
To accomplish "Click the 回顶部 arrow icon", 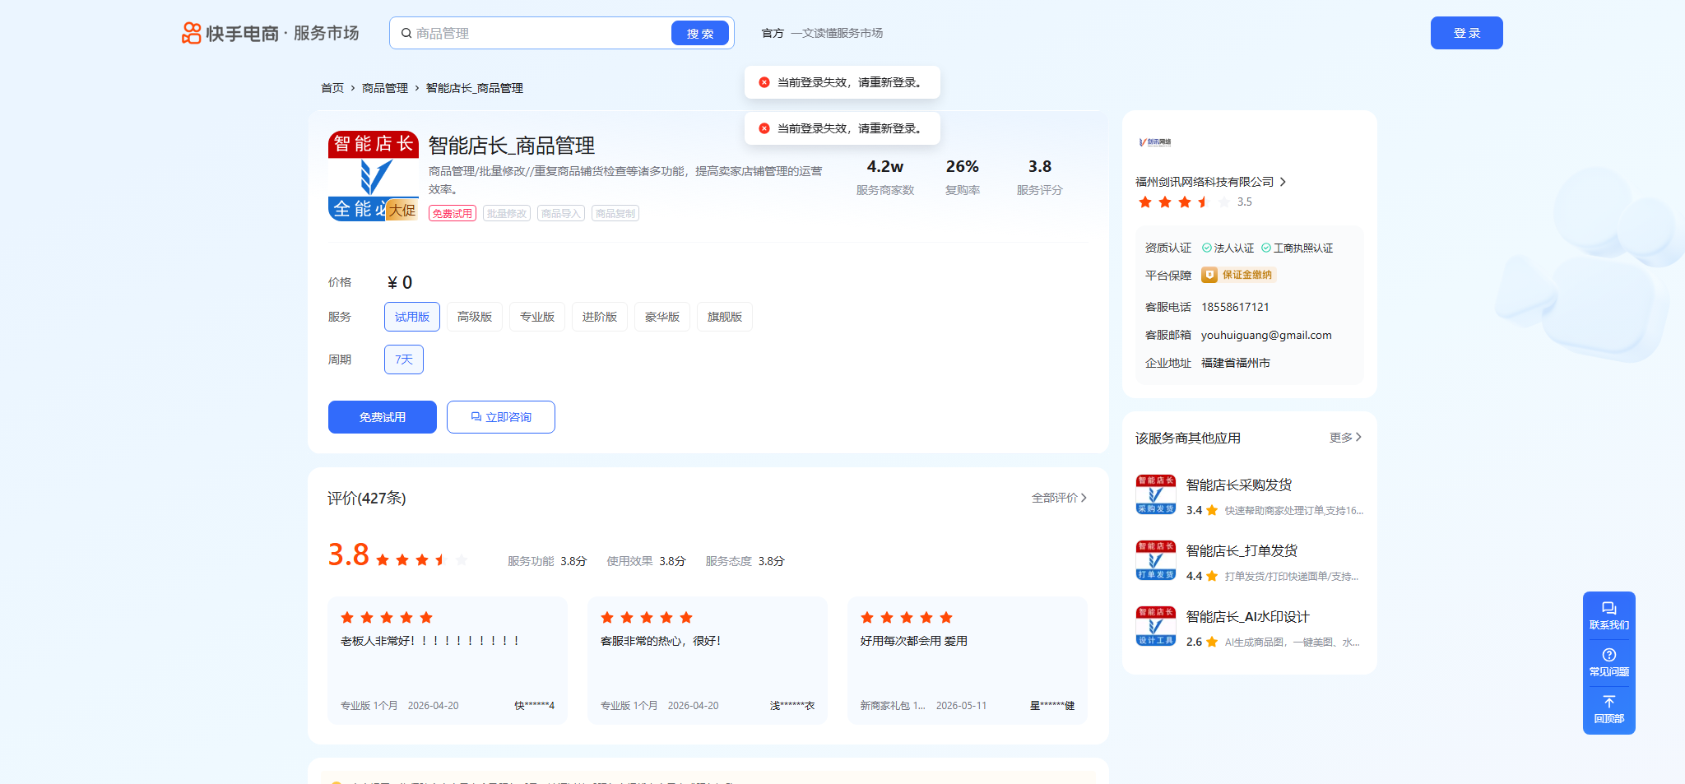I will 1609,702.
